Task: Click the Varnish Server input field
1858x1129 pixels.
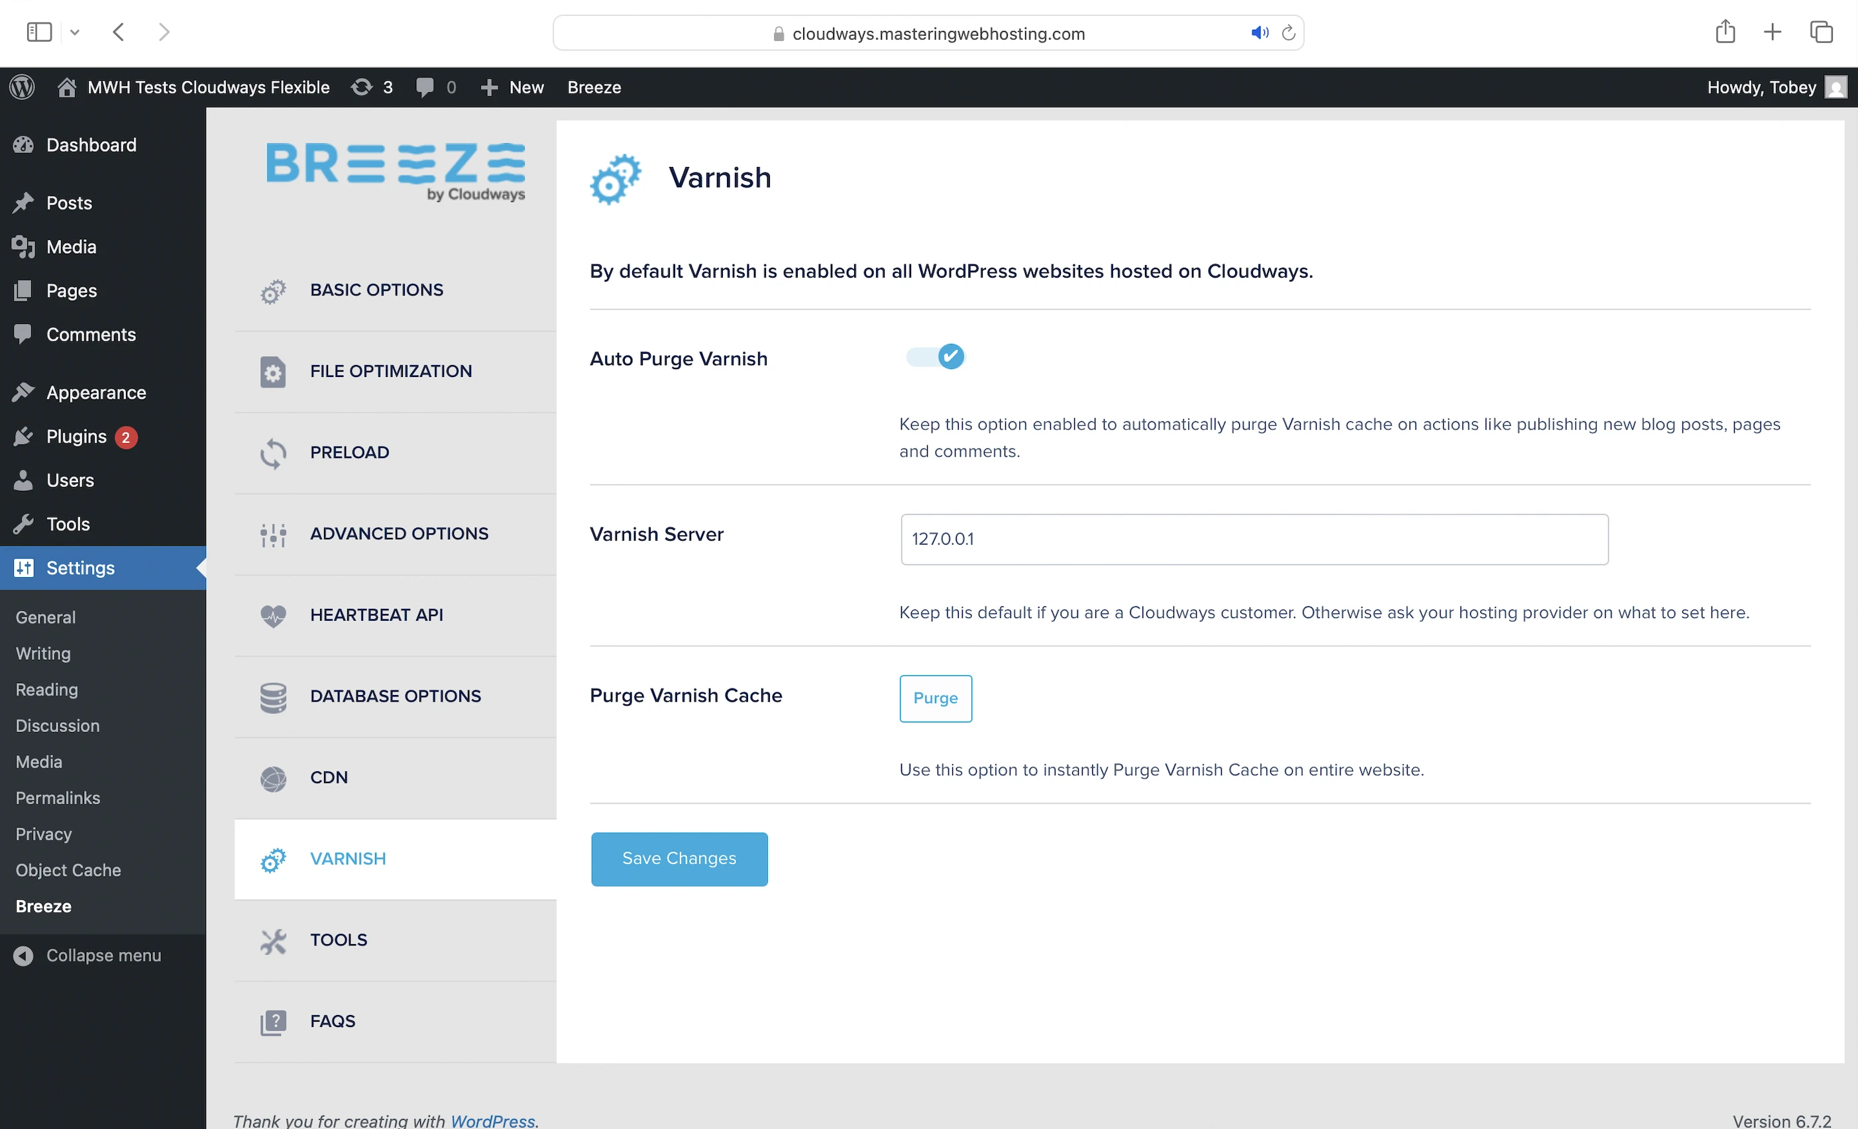Action: (x=1253, y=539)
